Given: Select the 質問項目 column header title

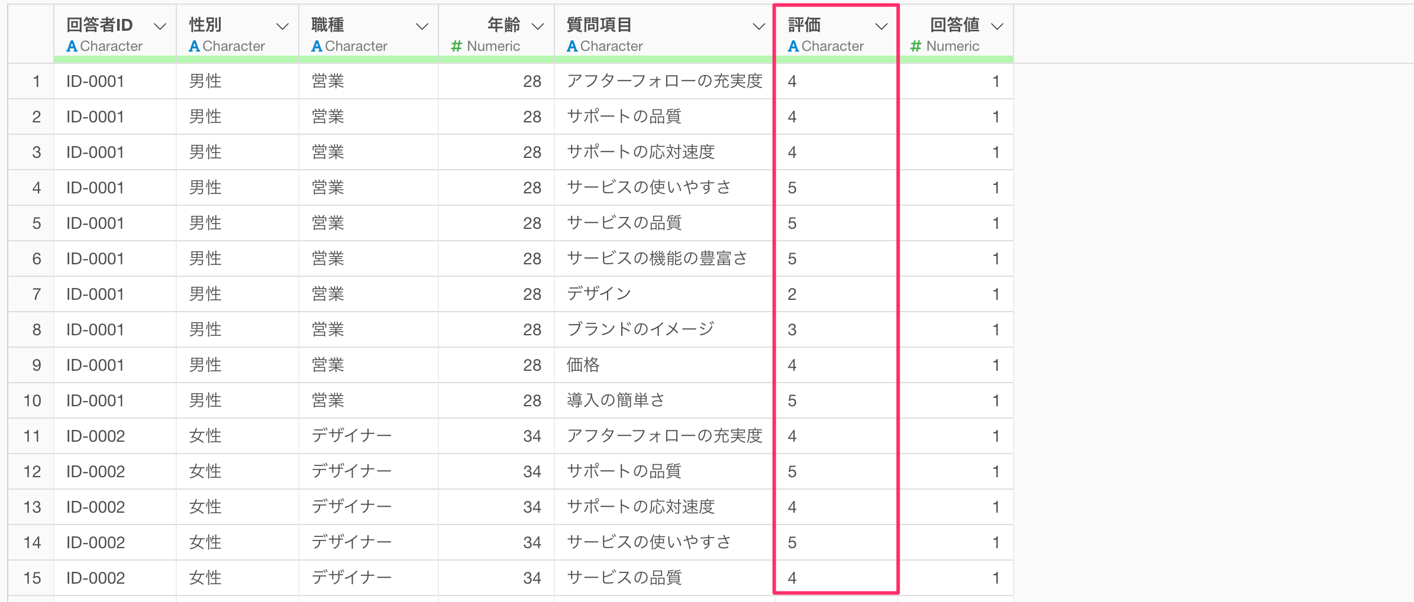Looking at the screenshot, I should (x=599, y=25).
